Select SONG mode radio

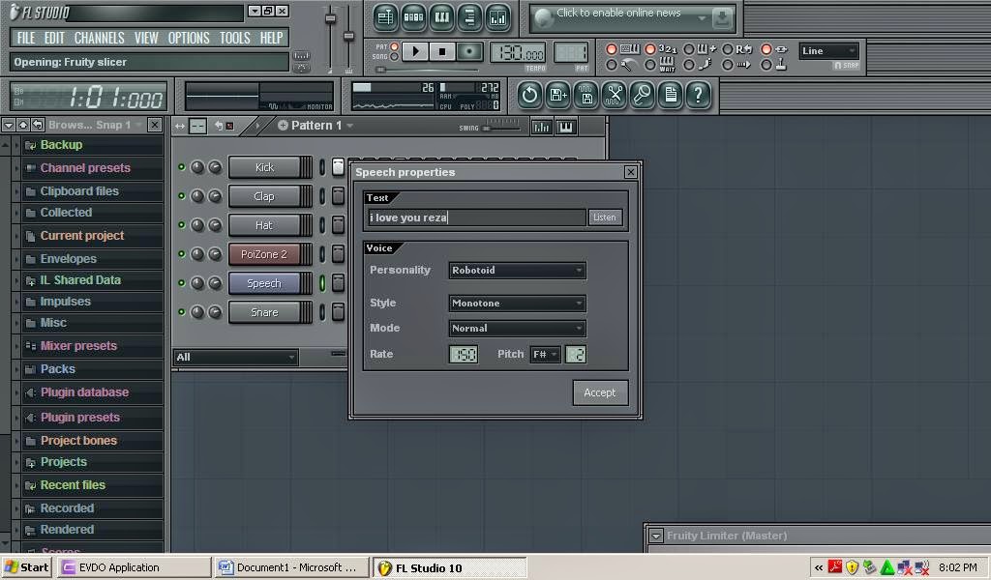click(x=395, y=56)
